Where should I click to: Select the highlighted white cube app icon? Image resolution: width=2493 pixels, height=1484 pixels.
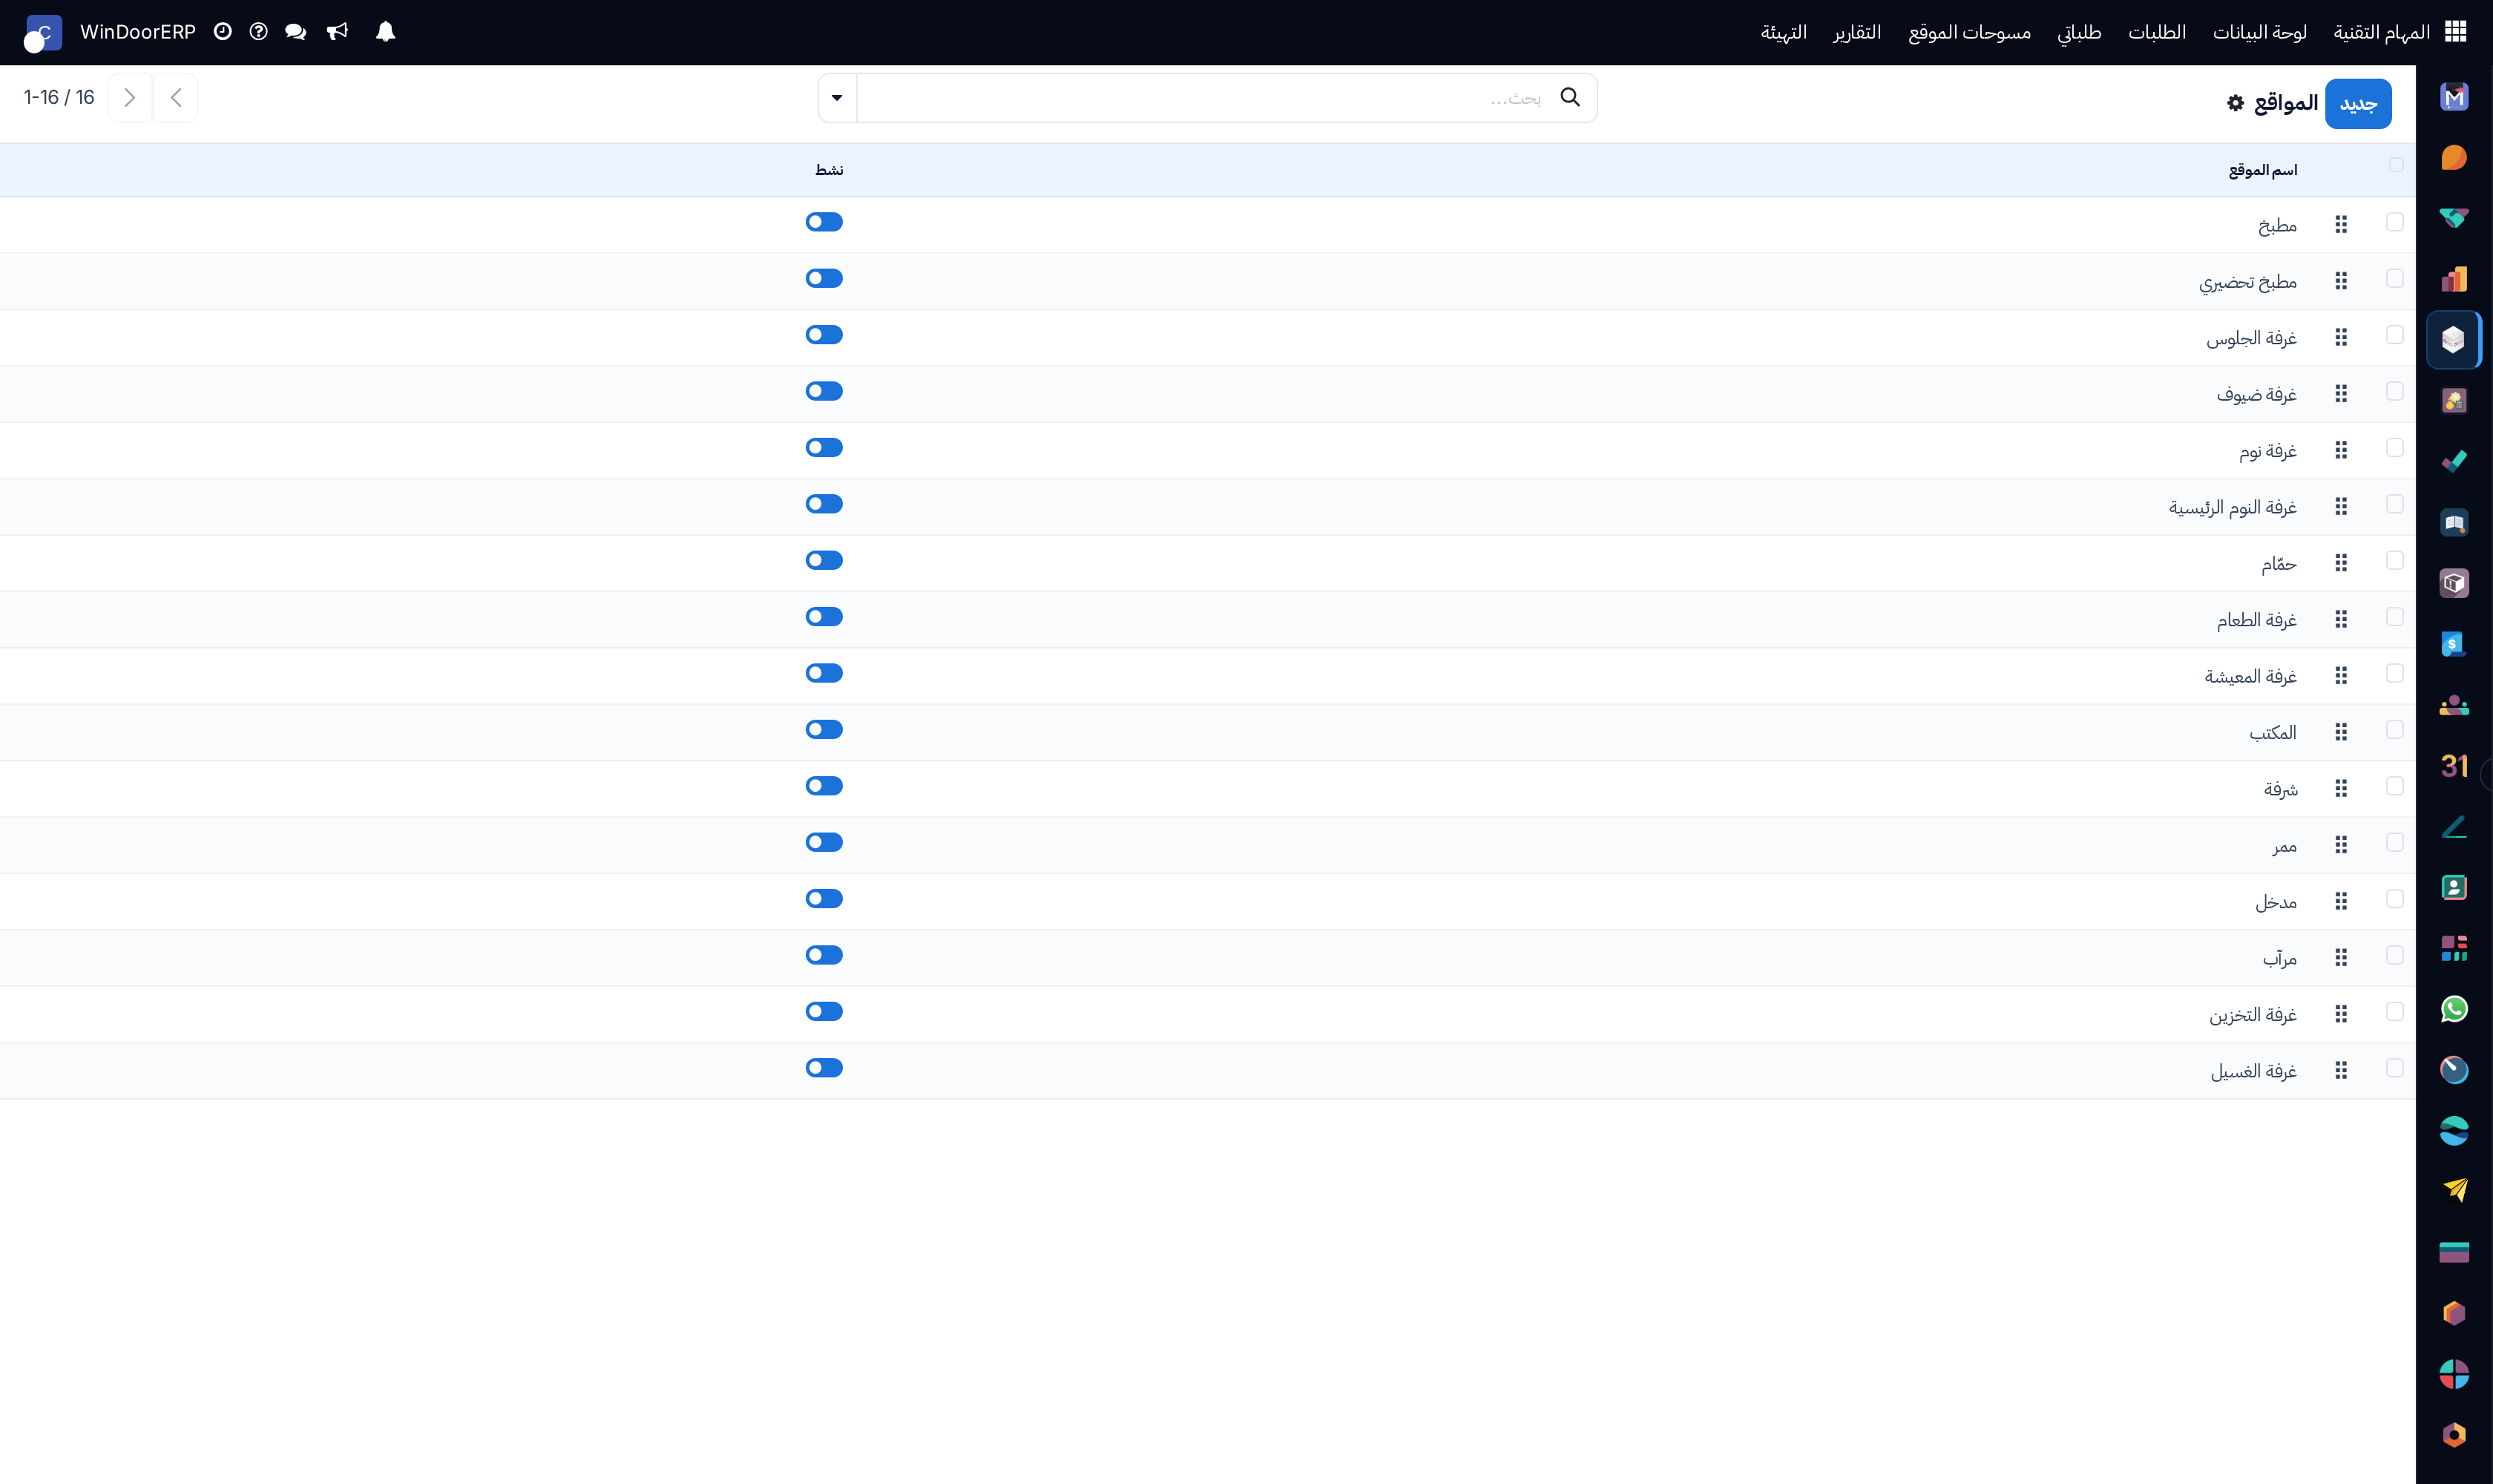[2453, 340]
